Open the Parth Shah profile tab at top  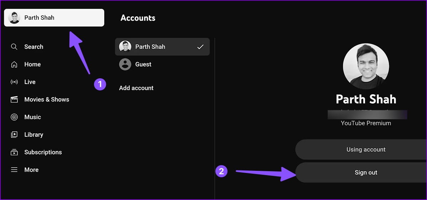click(x=54, y=18)
